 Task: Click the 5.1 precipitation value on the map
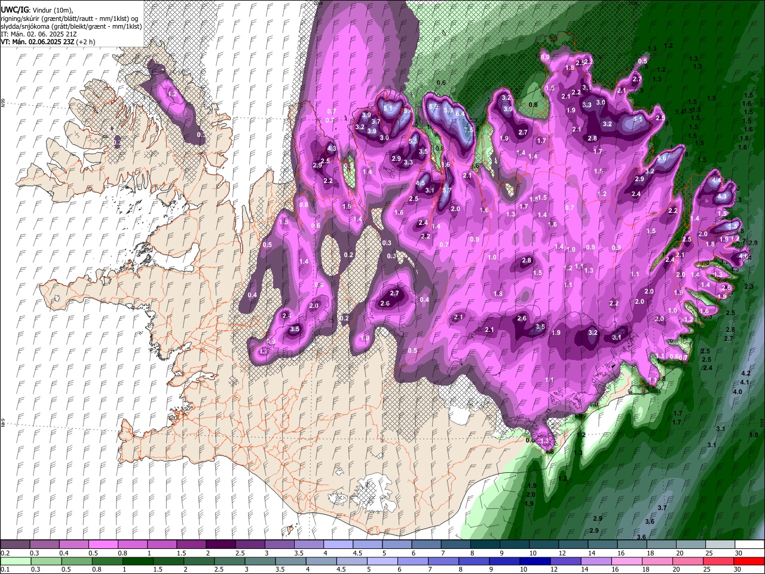tap(388, 108)
